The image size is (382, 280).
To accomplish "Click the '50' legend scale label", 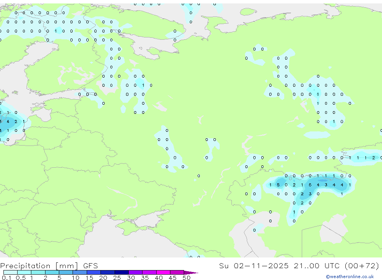I will coord(186,278).
